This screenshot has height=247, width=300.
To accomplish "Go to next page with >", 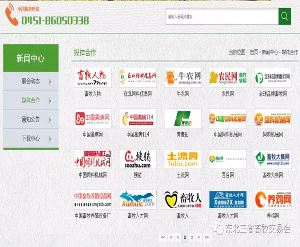I will click(x=199, y=237).
